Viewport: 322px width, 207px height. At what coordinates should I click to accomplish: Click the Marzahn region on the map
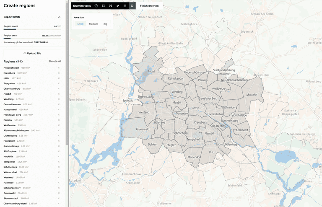251,95
